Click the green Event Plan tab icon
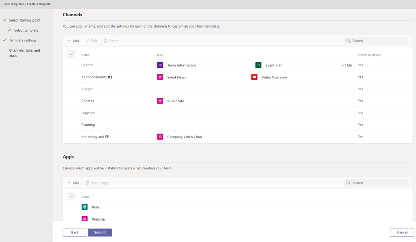 (258, 65)
